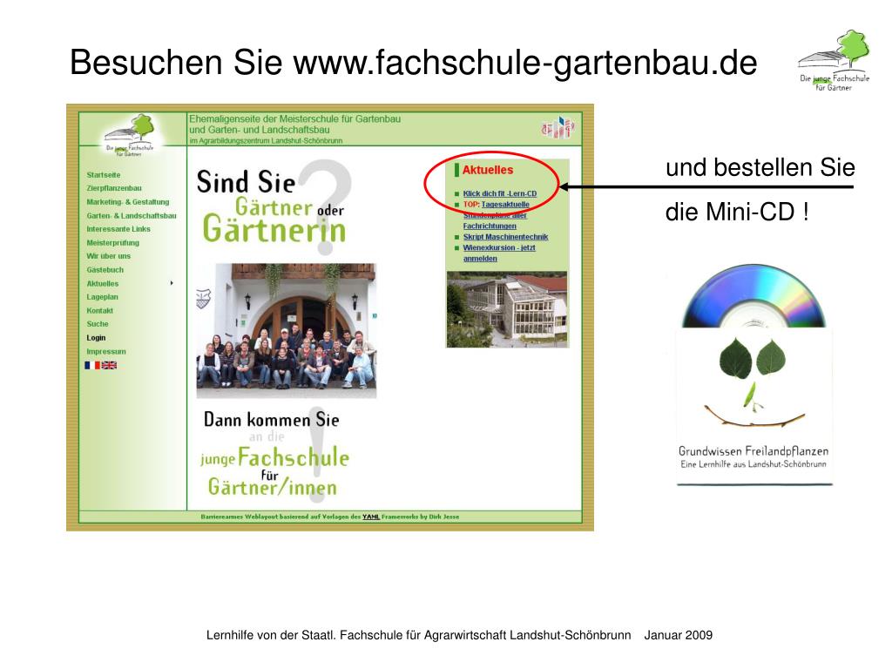Open Zierpflanzenbau menu entry

[114, 188]
